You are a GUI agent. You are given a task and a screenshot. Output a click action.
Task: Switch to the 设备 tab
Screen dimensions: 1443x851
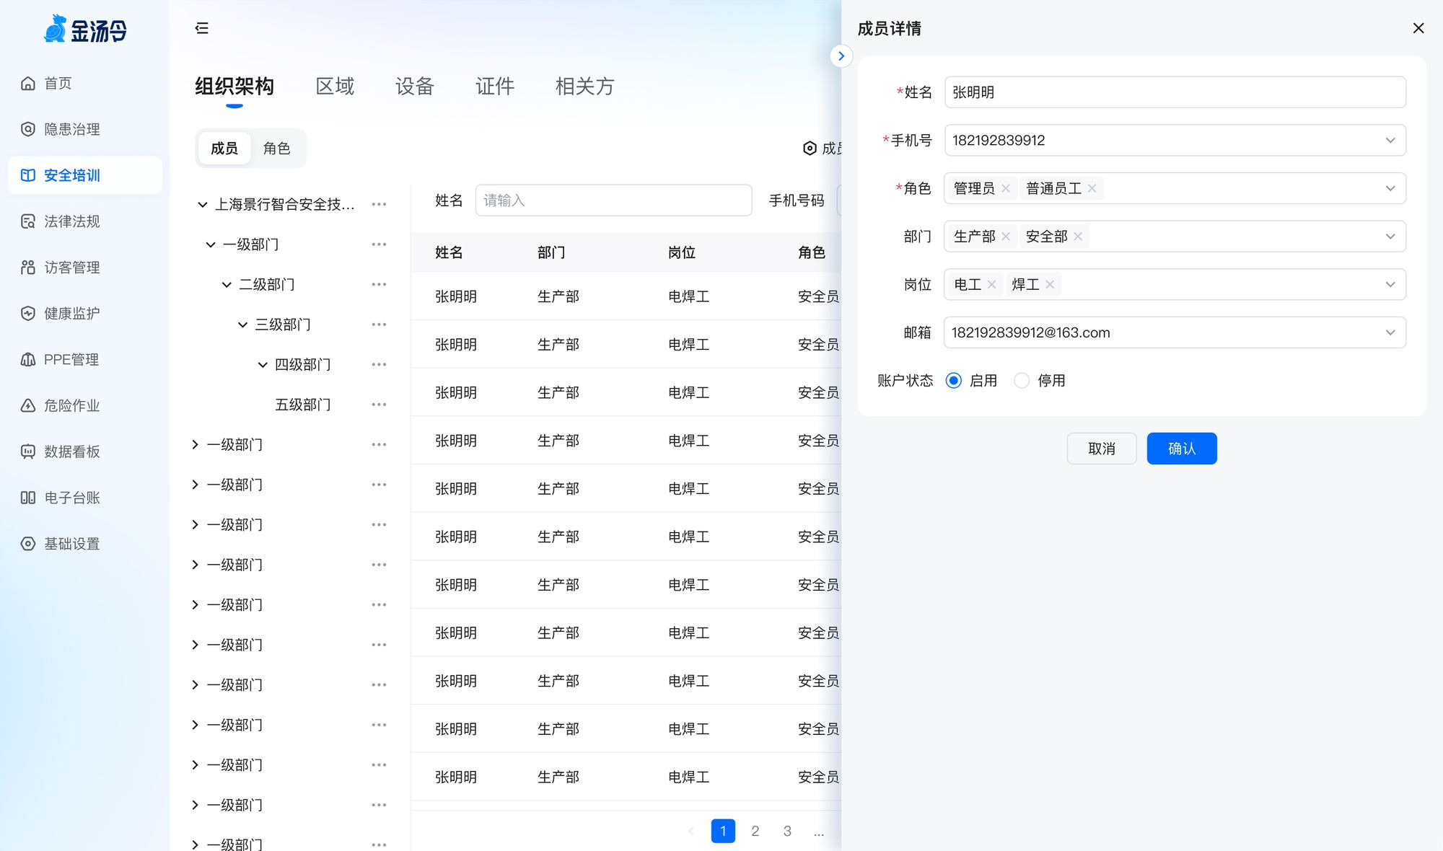point(414,87)
